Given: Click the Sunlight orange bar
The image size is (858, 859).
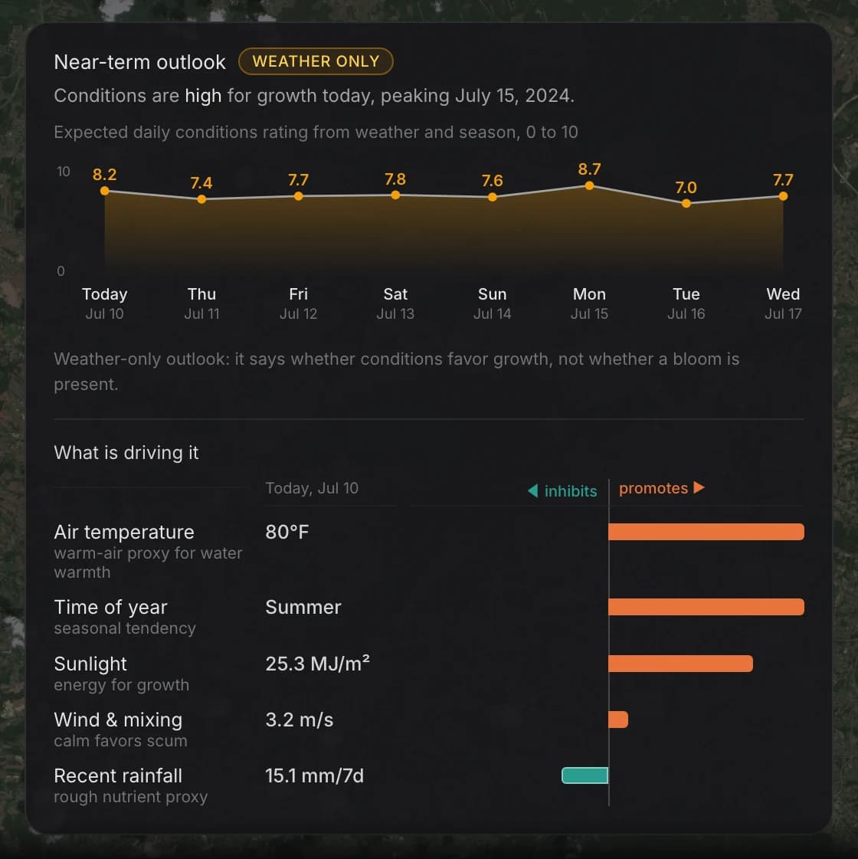Looking at the screenshot, I should tap(680, 664).
